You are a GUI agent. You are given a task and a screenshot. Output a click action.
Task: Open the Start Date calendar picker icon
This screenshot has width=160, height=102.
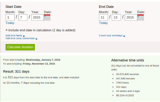pyautogui.click(x=47, y=17)
